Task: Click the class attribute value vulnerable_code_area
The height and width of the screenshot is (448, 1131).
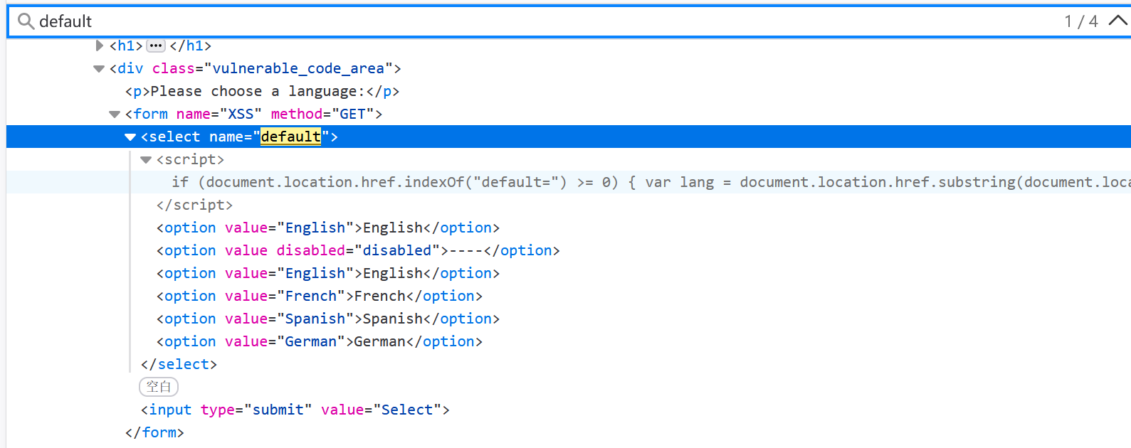Action: click(x=298, y=68)
